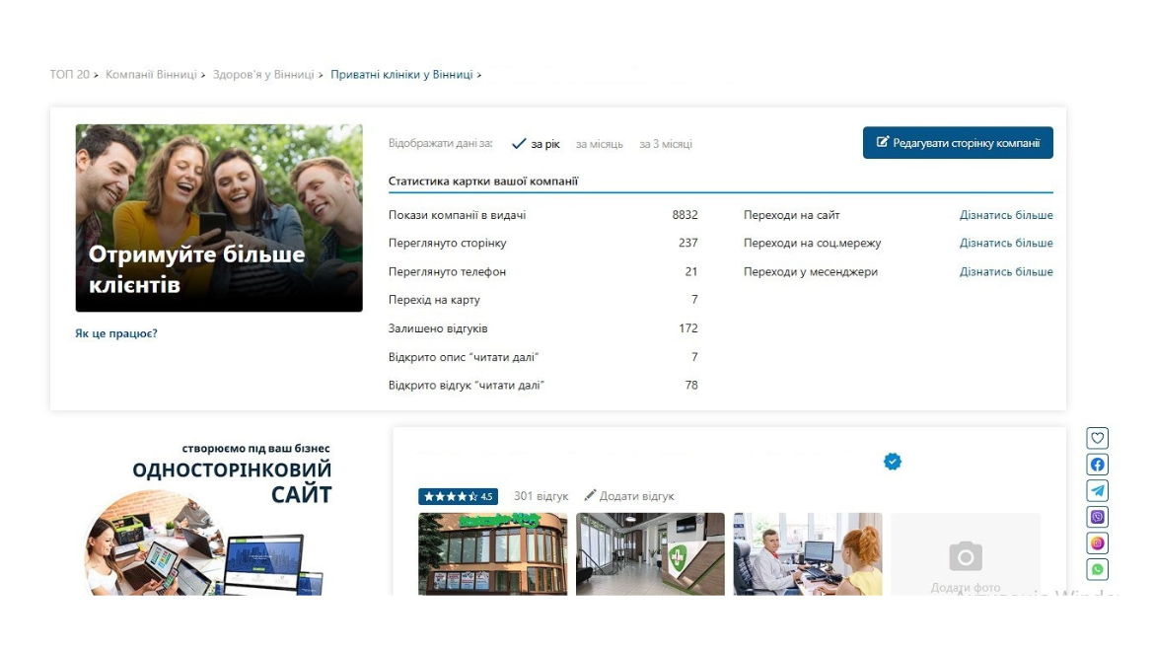Click the heart favorites icon in sidebar

point(1097,438)
